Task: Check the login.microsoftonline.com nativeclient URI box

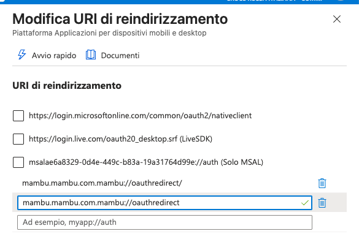Action: (18, 116)
